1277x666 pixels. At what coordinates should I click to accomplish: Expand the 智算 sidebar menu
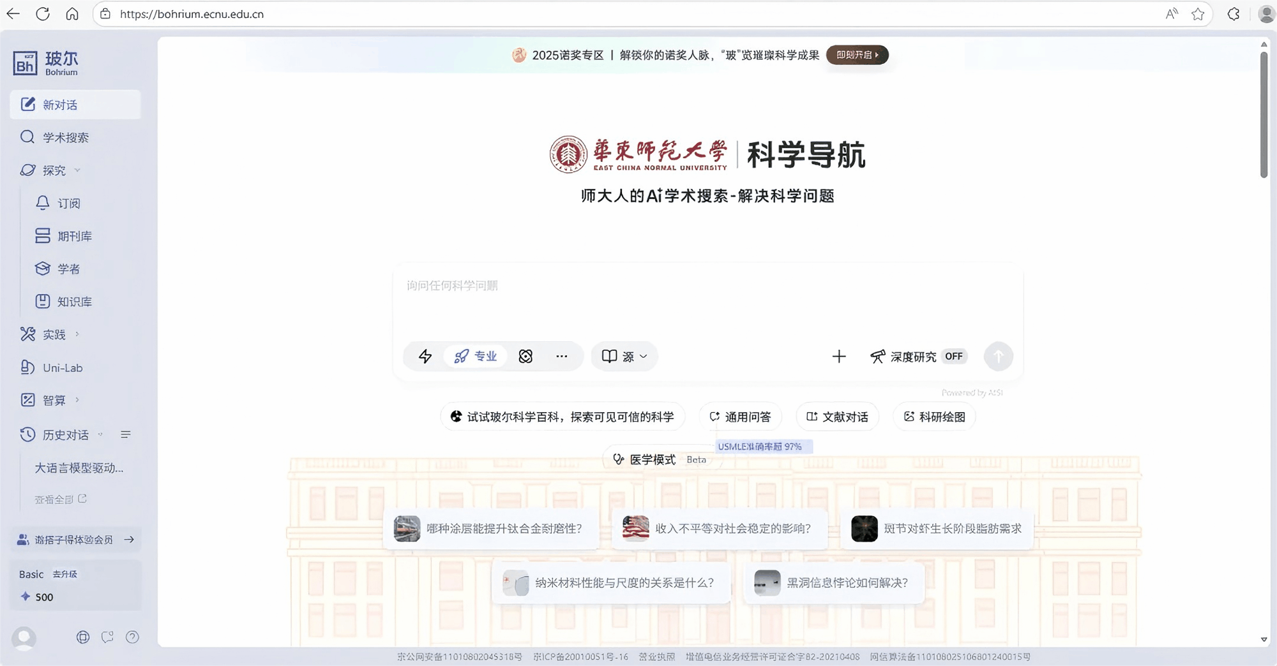[x=54, y=400]
